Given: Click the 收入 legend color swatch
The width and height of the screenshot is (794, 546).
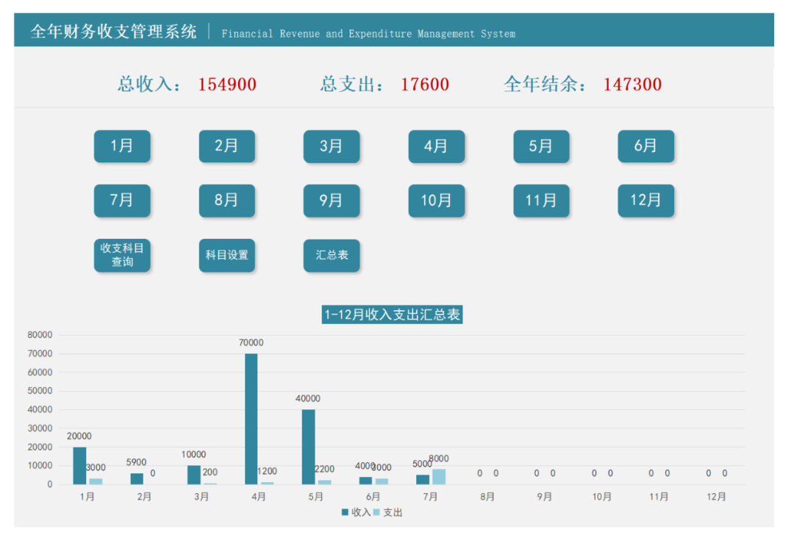Looking at the screenshot, I should click(345, 512).
